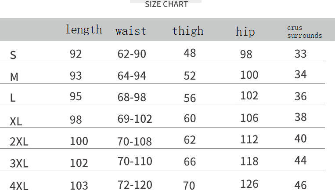Select crus surrounds value 44
The image size is (335, 194).
(301, 160)
